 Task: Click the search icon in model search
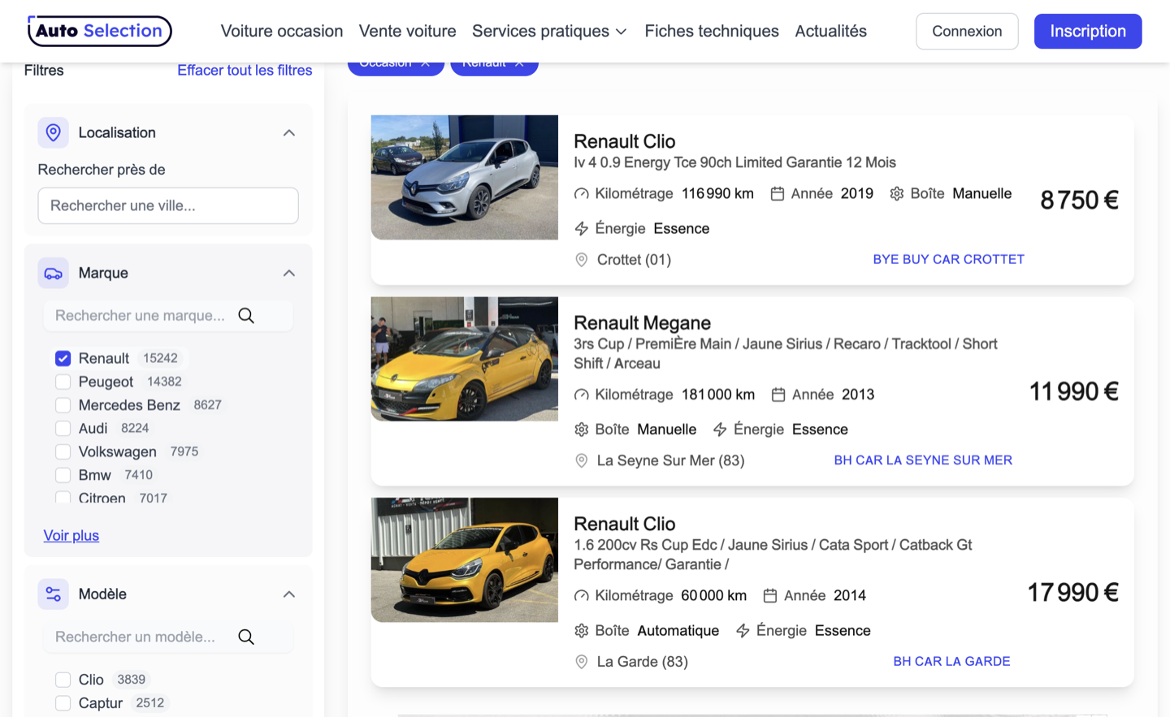(246, 637)
